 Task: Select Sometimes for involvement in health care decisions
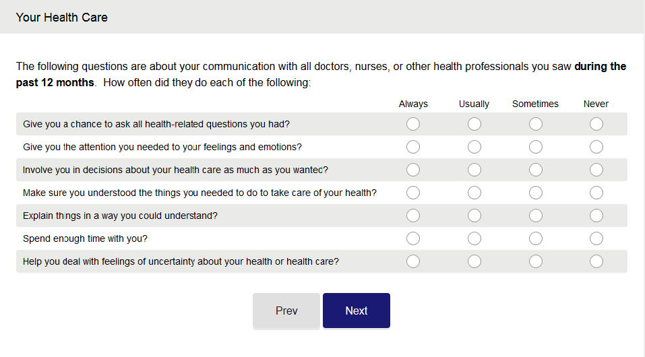pos(535,170)
